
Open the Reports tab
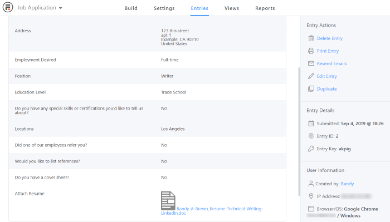pyautogui.click(x=265, y=8)
